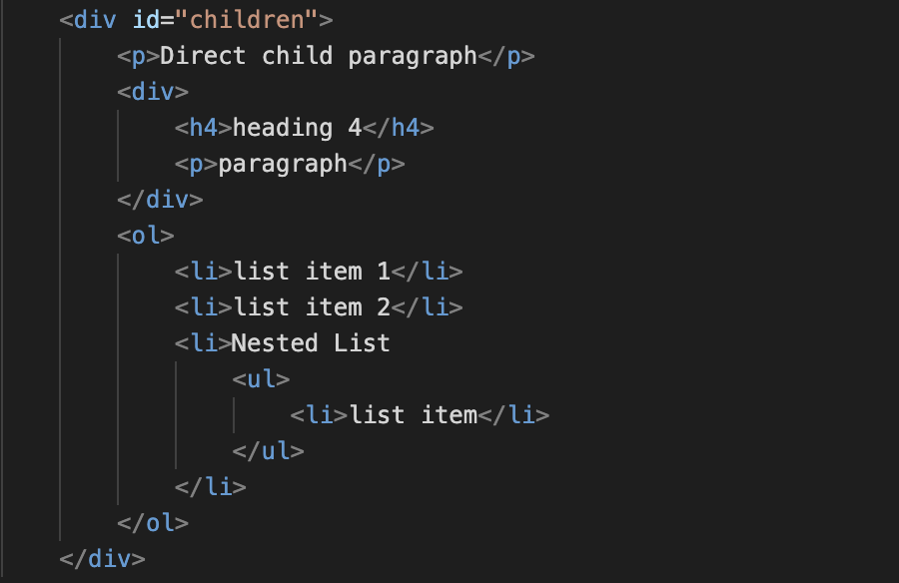
Task: Click the 'list item 1' text
Action: pos(312,272)
